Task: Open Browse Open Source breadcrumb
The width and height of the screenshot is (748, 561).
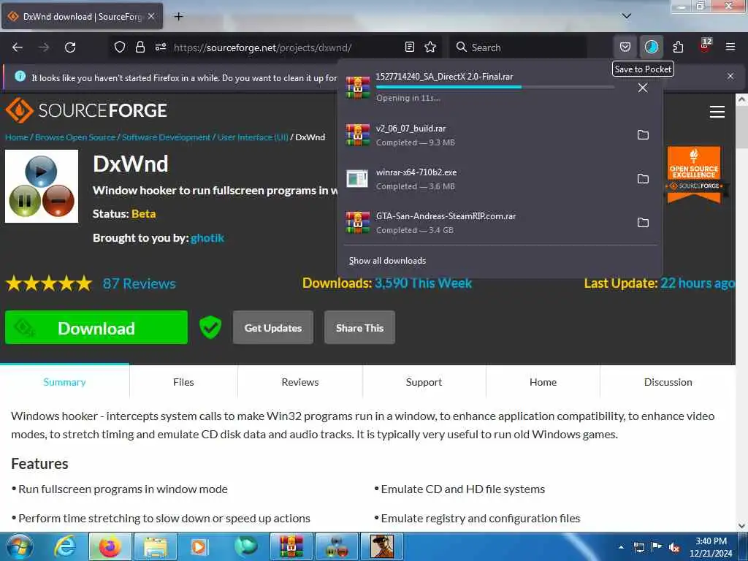Action: (x=75, y=137)
